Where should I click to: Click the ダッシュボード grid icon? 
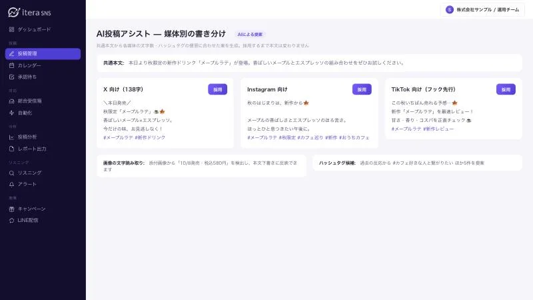tap(11, 29)
